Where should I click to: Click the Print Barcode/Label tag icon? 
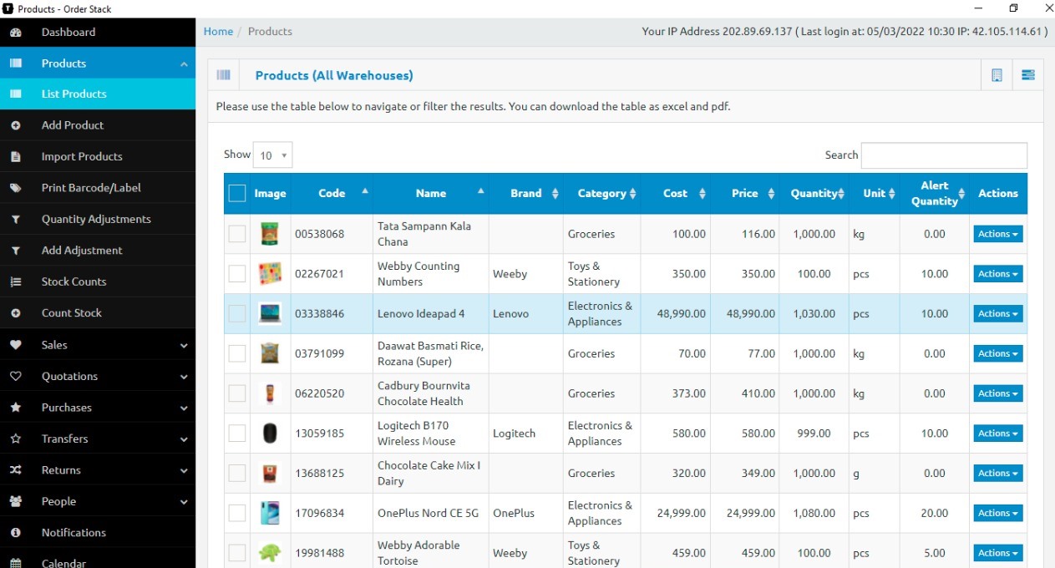[x=15, y=188]
